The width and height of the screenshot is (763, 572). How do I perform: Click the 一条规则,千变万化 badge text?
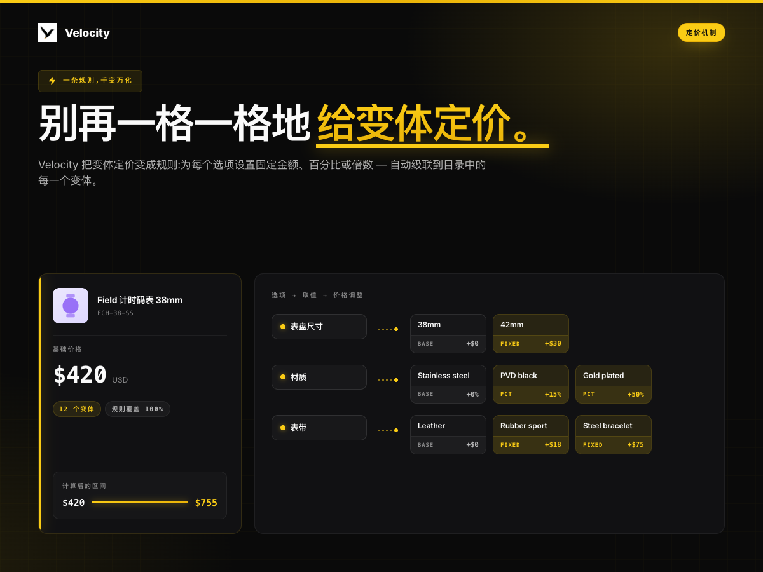97,81
